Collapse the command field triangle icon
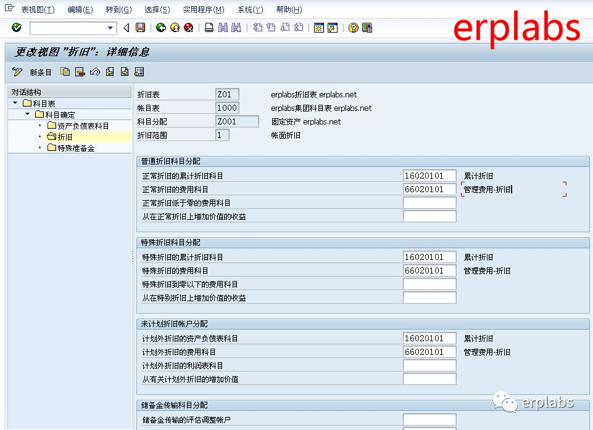The image size is (593, 430). tap(126, 28)
